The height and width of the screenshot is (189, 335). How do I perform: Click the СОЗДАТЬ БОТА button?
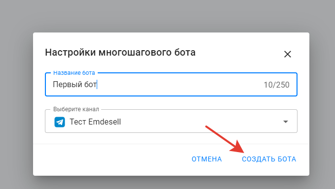(269, 159)
